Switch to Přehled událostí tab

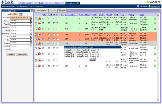(x=25, y=3)
